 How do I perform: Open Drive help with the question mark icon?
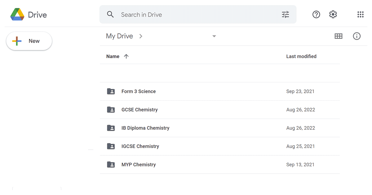pyautogui.click(x=316, y=14)
